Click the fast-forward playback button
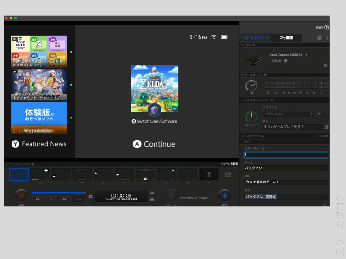346x259 pixels. (x=65, y=199)
